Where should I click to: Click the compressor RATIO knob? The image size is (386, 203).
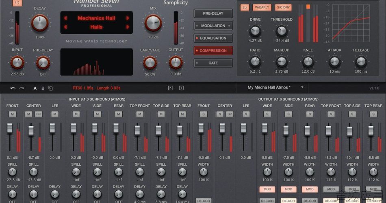[x=255, y=62]
